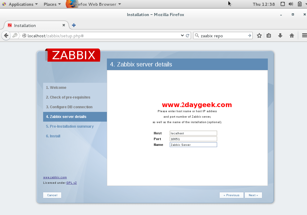This screenshot has height=215, width=307.
Task: Click the battery status icon
Action: (x=299, y=4)
